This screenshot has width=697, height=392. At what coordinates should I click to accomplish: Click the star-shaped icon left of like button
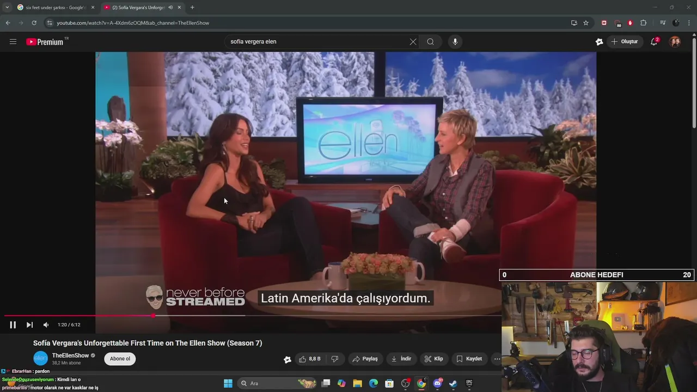pyautogui.click(x=288, y=359)
